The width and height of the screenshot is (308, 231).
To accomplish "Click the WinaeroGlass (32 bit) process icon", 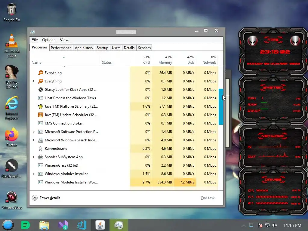I will (41, 165).
